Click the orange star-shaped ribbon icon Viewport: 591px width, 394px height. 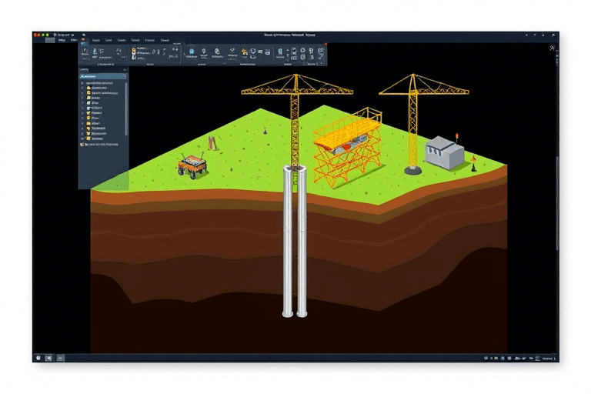[x=245, y=52]
